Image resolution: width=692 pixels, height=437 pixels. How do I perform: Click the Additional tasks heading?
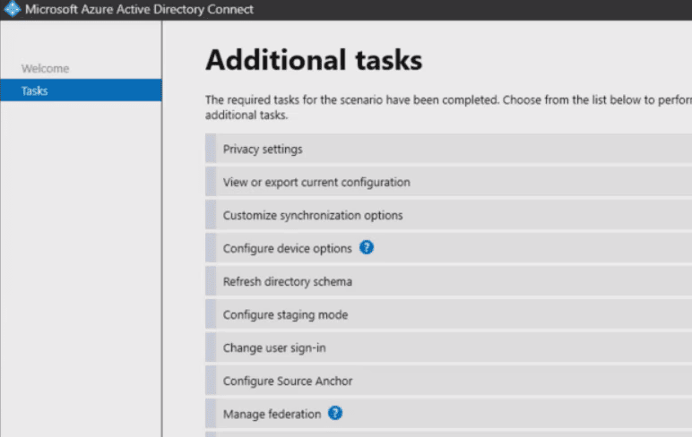tap(314, 60)
